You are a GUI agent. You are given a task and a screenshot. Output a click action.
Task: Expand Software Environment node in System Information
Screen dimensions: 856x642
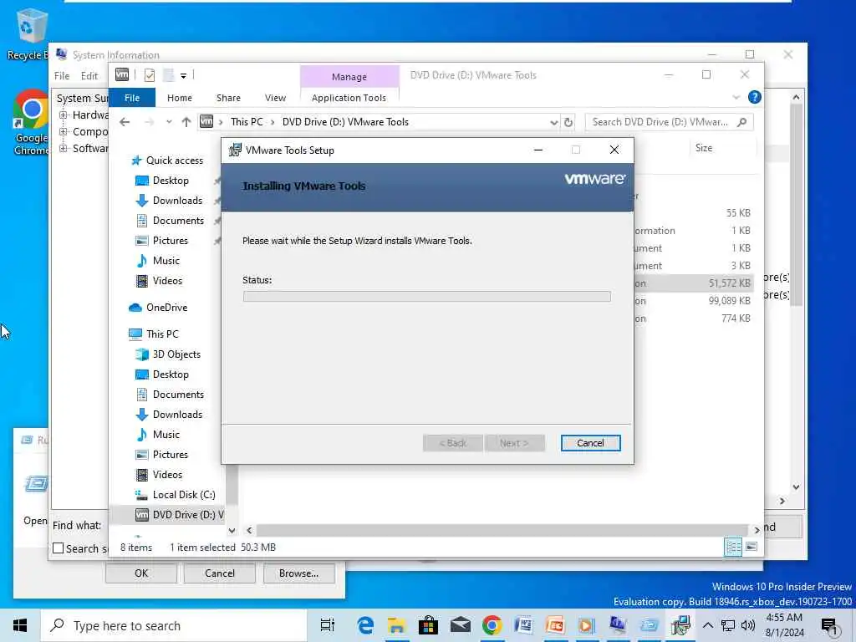click(64, 149)
